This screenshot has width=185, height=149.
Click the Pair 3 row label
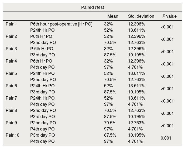(x=11, y=49)
